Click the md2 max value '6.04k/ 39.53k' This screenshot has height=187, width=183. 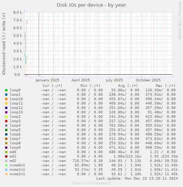tap(164, 161)
